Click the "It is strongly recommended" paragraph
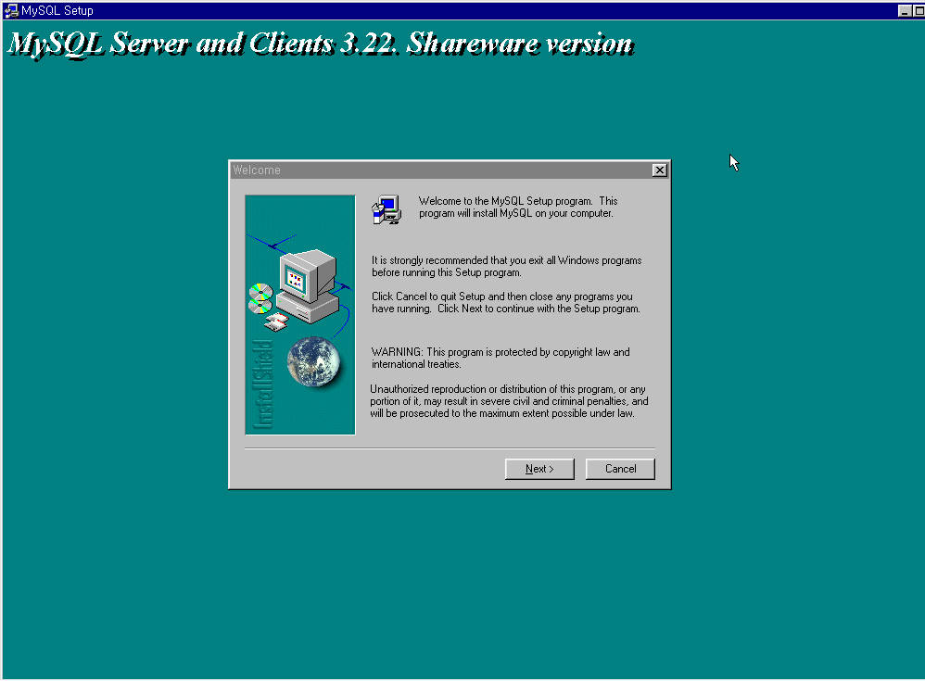Image resolution: width=925 pixels, height=681 pixels. [x=507, y=267]
